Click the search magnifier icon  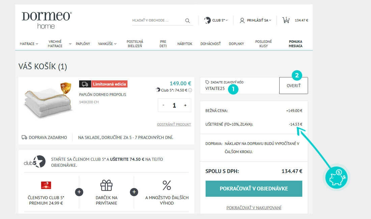click(x=188, y=21)
